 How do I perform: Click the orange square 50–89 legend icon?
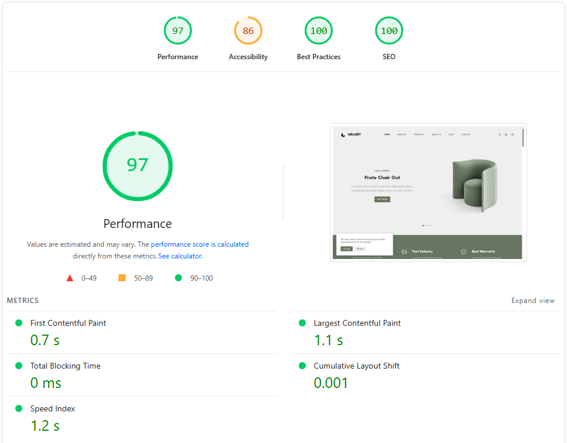pyautogui.click(x=122, y=278)
